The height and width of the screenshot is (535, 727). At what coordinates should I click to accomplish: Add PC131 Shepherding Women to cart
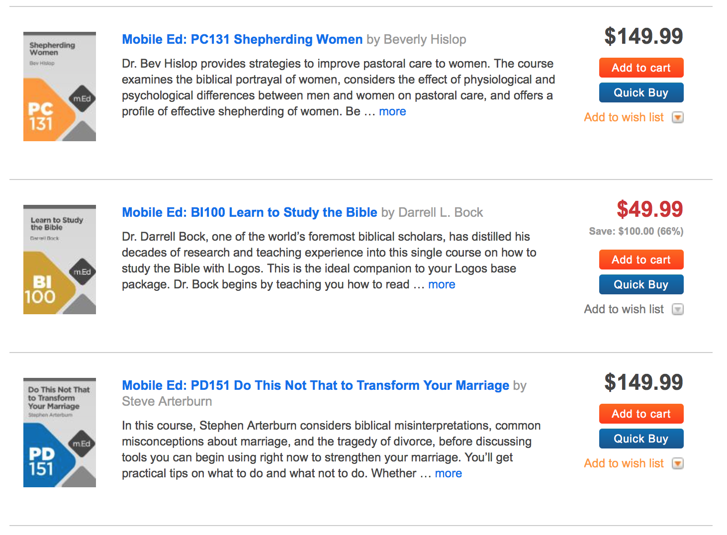pyautogui.click(x=641, y=68)
